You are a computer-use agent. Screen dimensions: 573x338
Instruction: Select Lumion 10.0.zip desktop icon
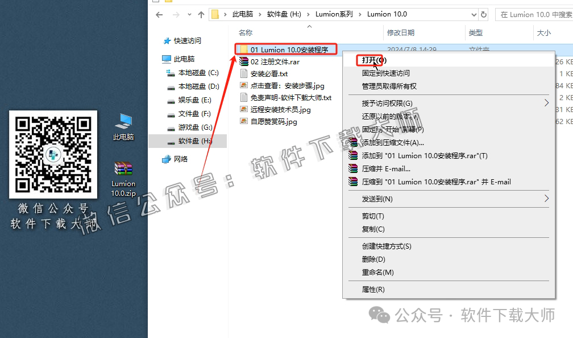pyautogui.click(x=123, y=179)
